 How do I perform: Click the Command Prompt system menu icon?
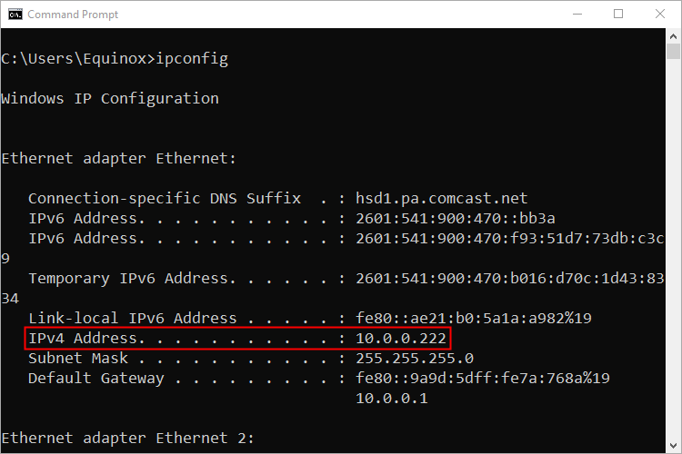(13, 15)
